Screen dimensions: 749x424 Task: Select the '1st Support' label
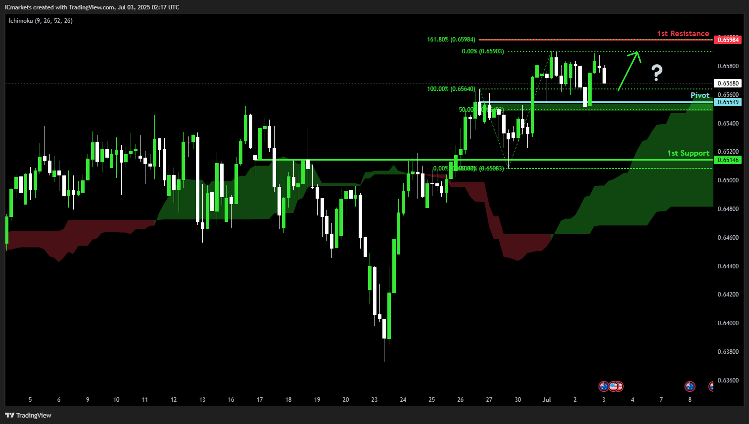[x=688, y=153]
